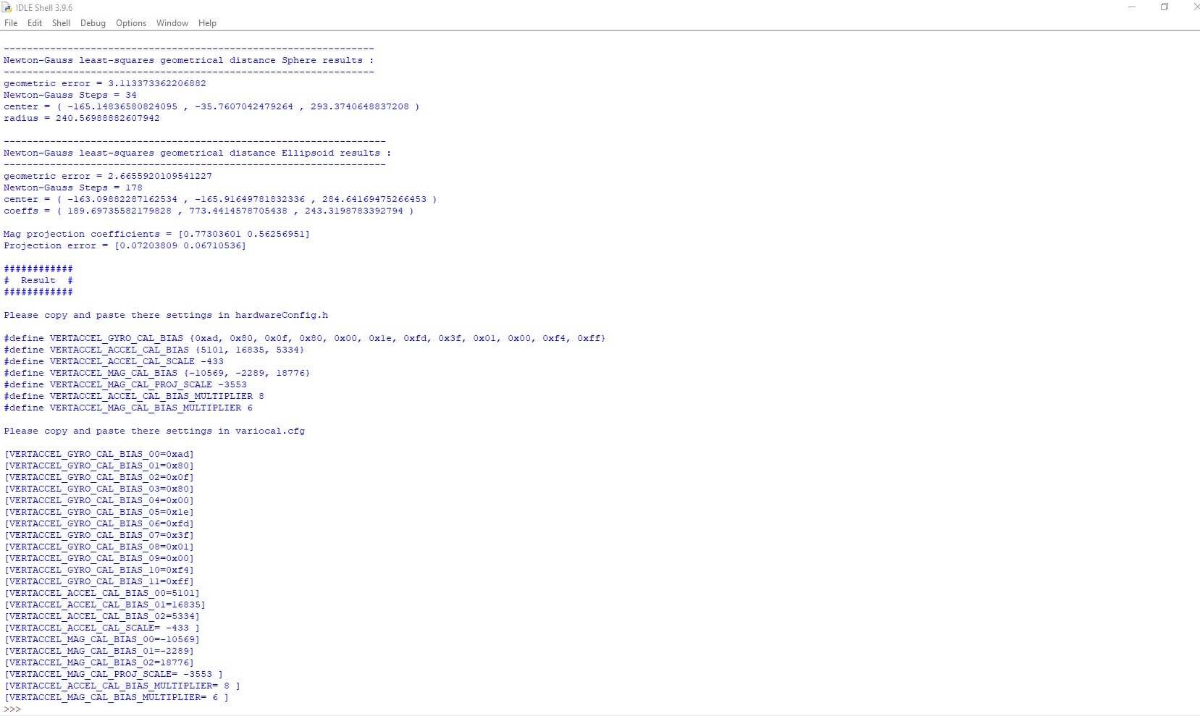Click the [VERTACCEL_GYRO_CAL_BIAS_02=0x0f] line

coord(99,477)
